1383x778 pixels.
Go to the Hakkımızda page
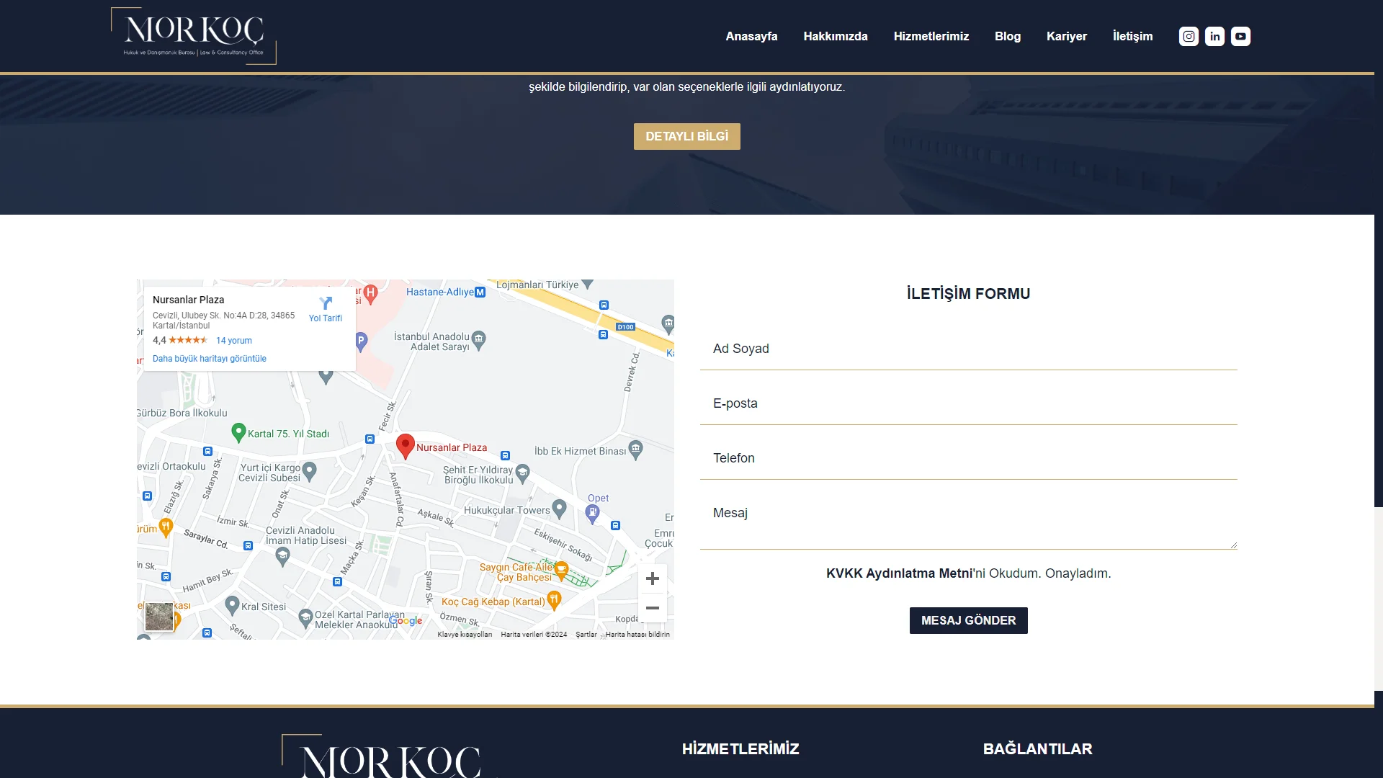pyautogui.click(x=835, y=36)
